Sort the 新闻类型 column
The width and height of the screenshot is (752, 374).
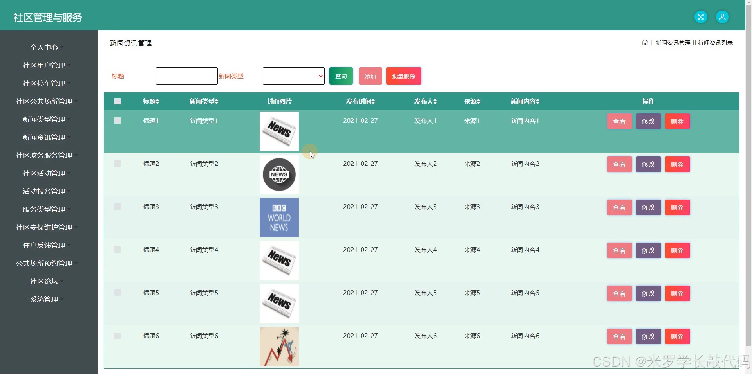pyautogui.click(x=203, y=101)
